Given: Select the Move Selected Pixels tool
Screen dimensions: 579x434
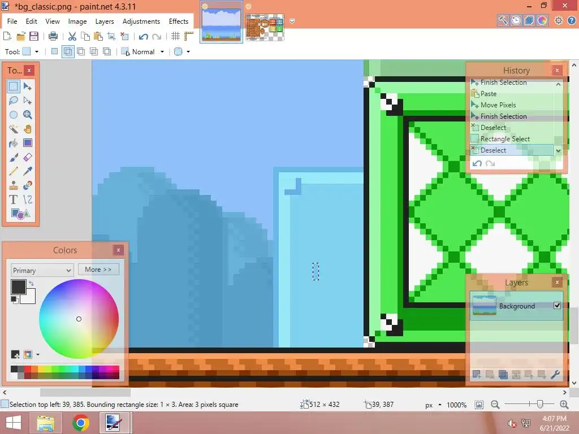Looking at the screenshot, I should [x=28, y=86].
